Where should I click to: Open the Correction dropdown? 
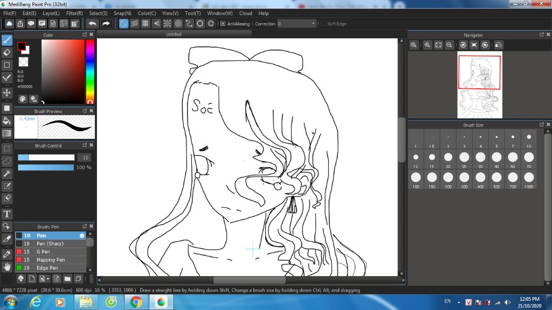pyautogui.click(x=296, y=24)
